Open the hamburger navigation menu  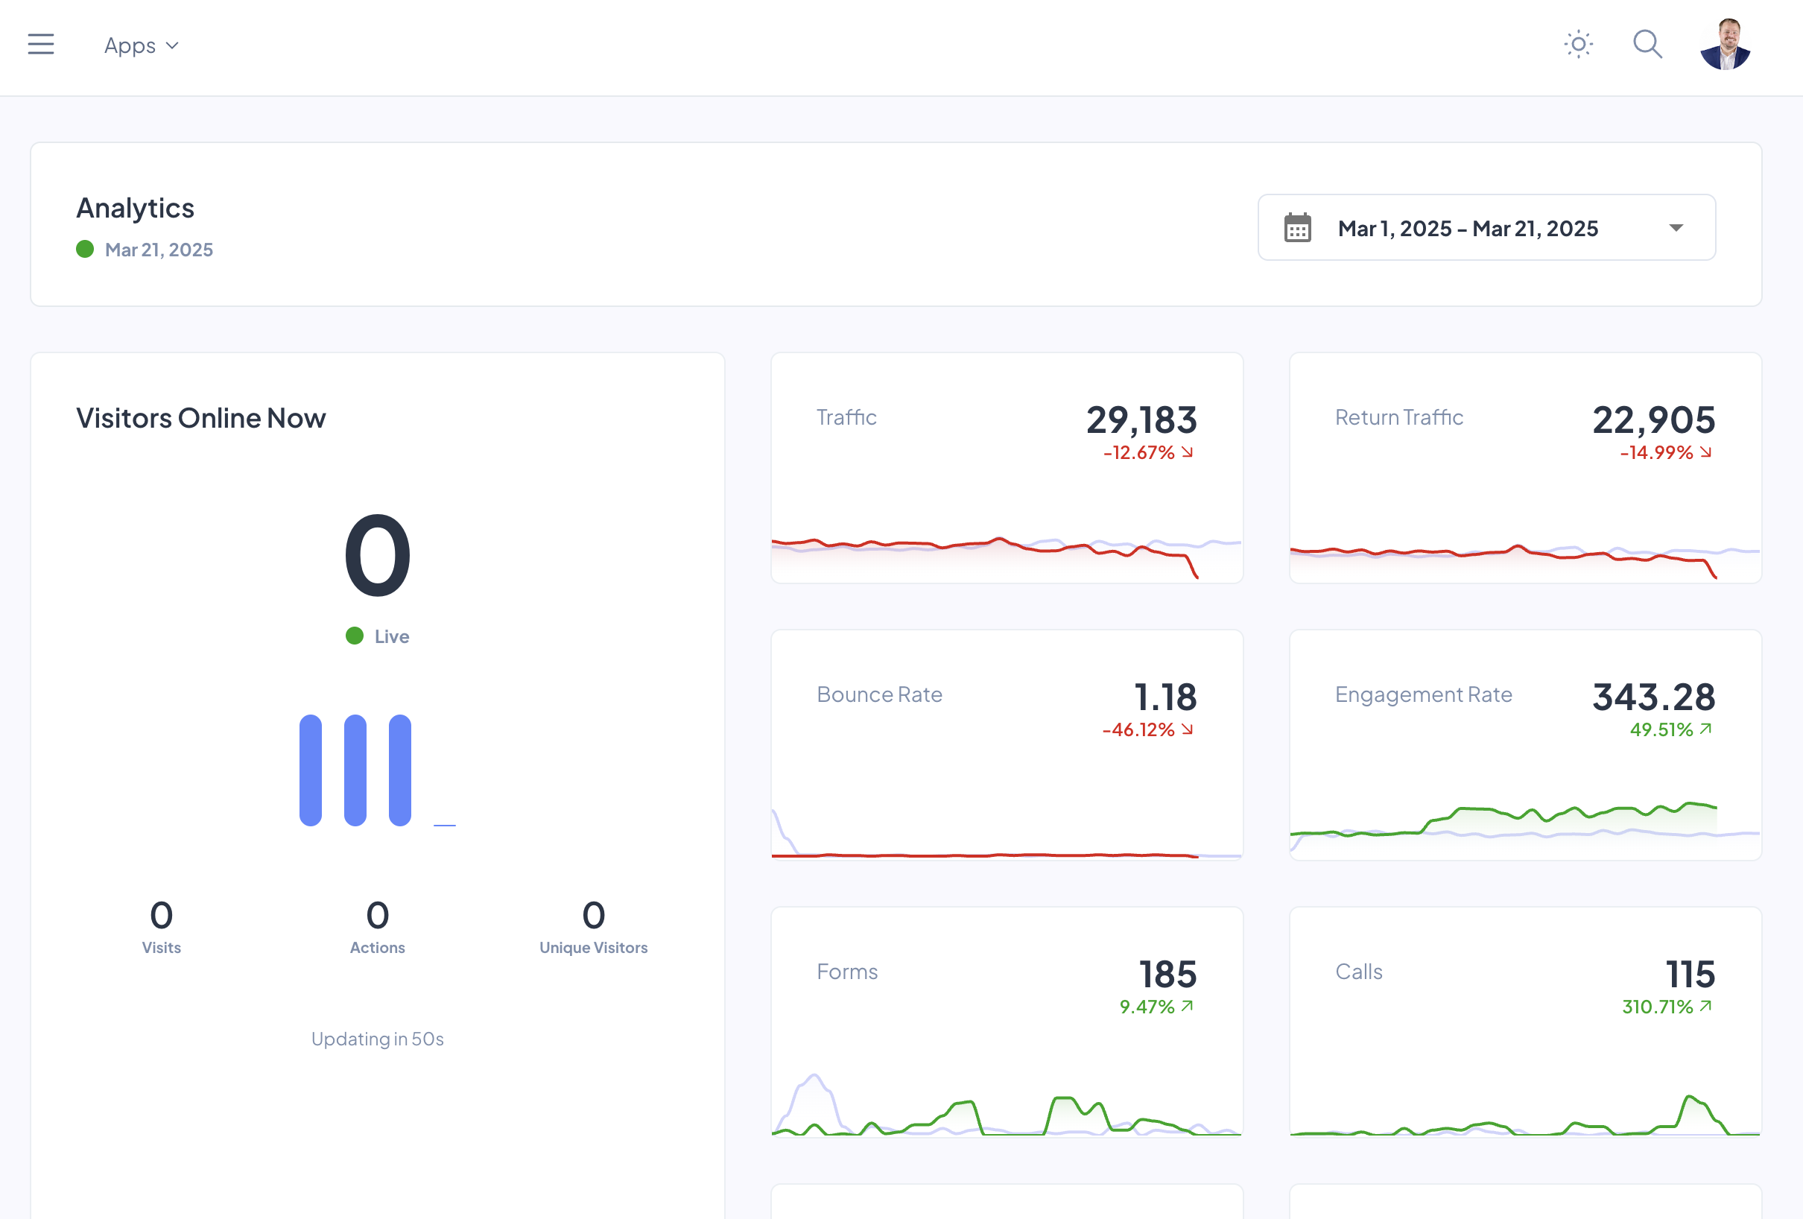pyautogui.click(x=41, y=44)
